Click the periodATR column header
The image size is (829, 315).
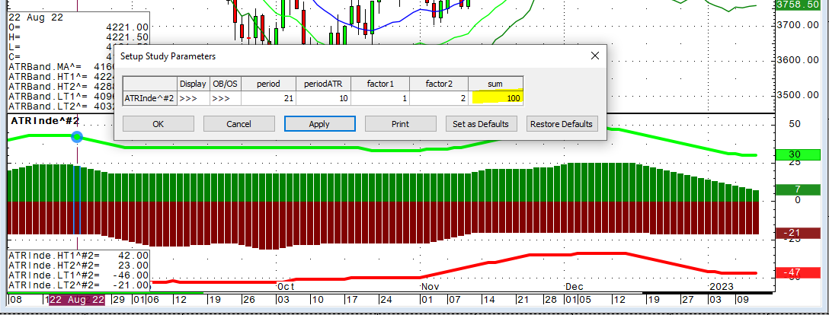tap(324, 84)
